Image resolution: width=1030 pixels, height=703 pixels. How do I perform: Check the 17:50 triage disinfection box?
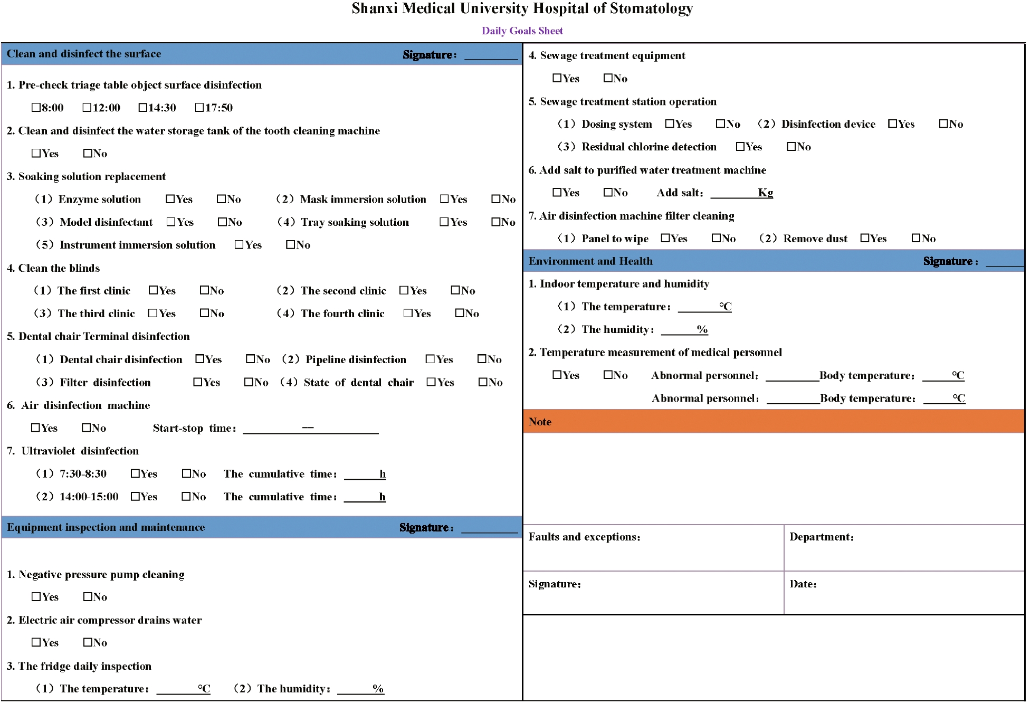click(x=199, y=108)
